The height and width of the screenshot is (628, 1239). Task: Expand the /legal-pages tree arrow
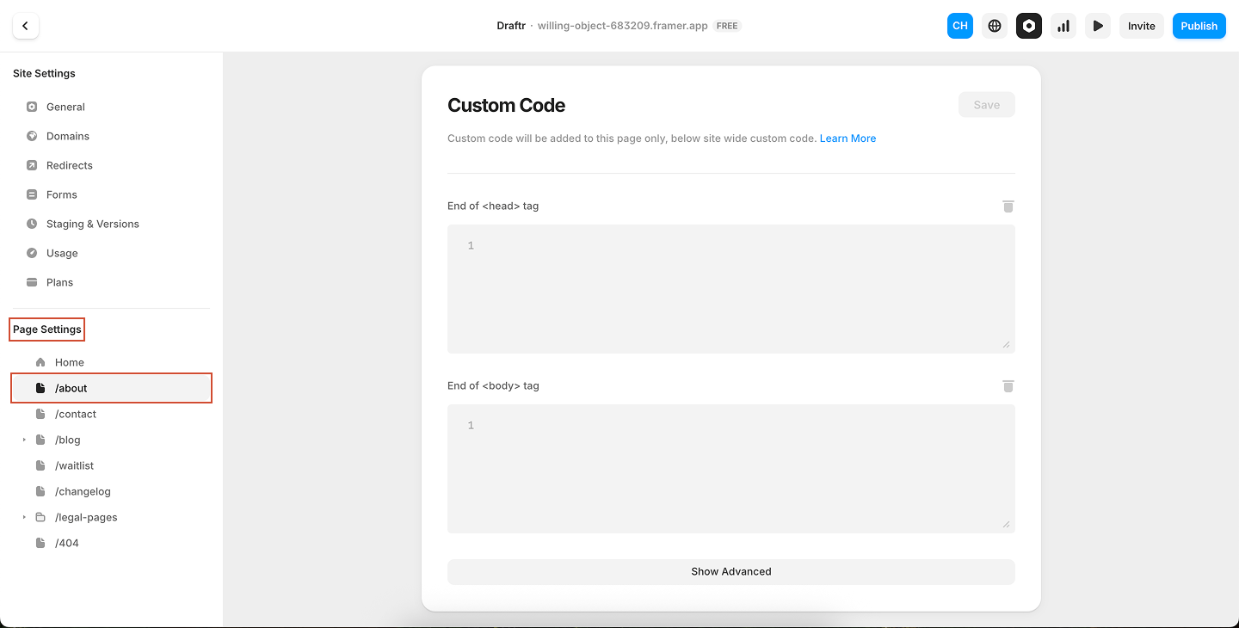(24, 517)
